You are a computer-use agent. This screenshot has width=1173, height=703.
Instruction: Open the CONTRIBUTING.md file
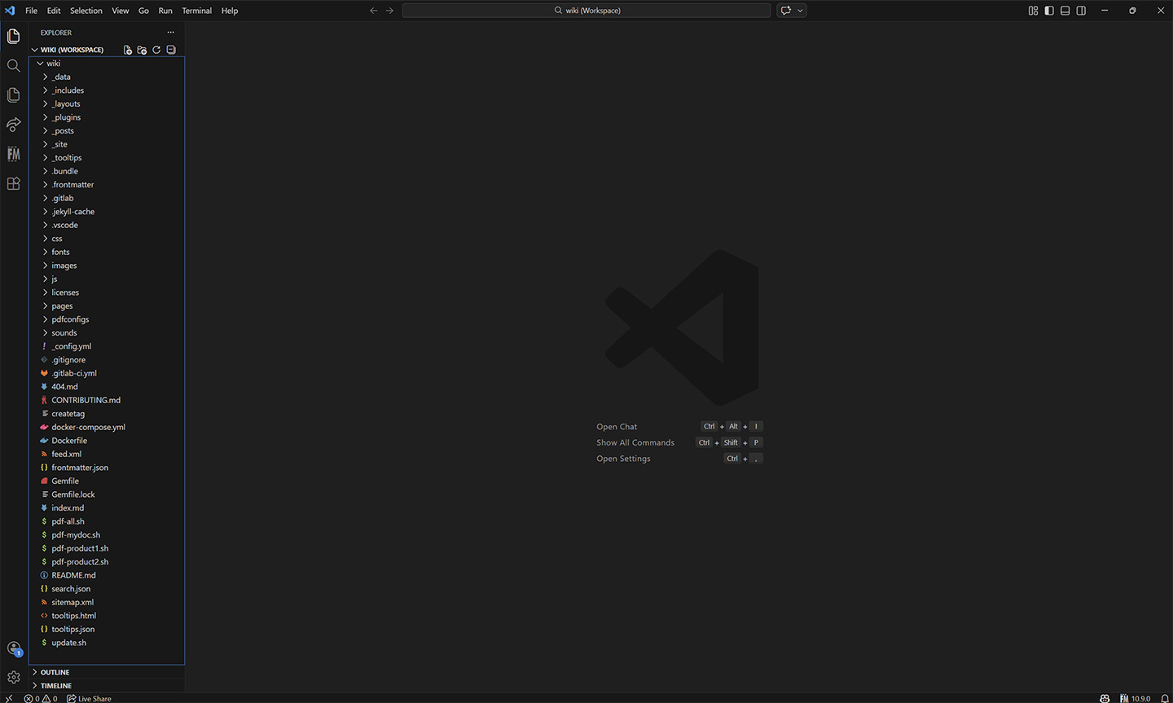[107, 400]
